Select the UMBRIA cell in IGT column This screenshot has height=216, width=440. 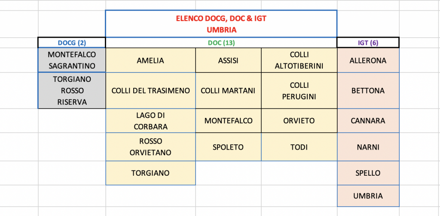point(368,196)
